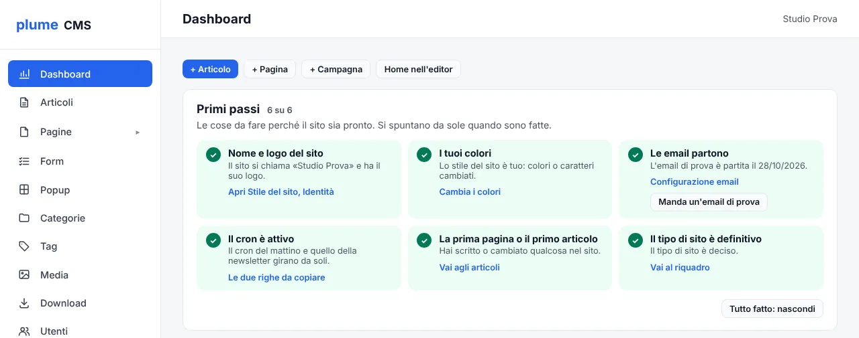Click the 6 su 6 progress count
Image resolution: width=859 pixels, height=338 pixels.
click(280, 110)
